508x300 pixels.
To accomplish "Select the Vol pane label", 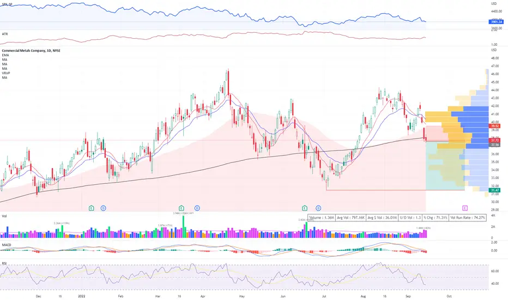I will (x=4, y=216).
